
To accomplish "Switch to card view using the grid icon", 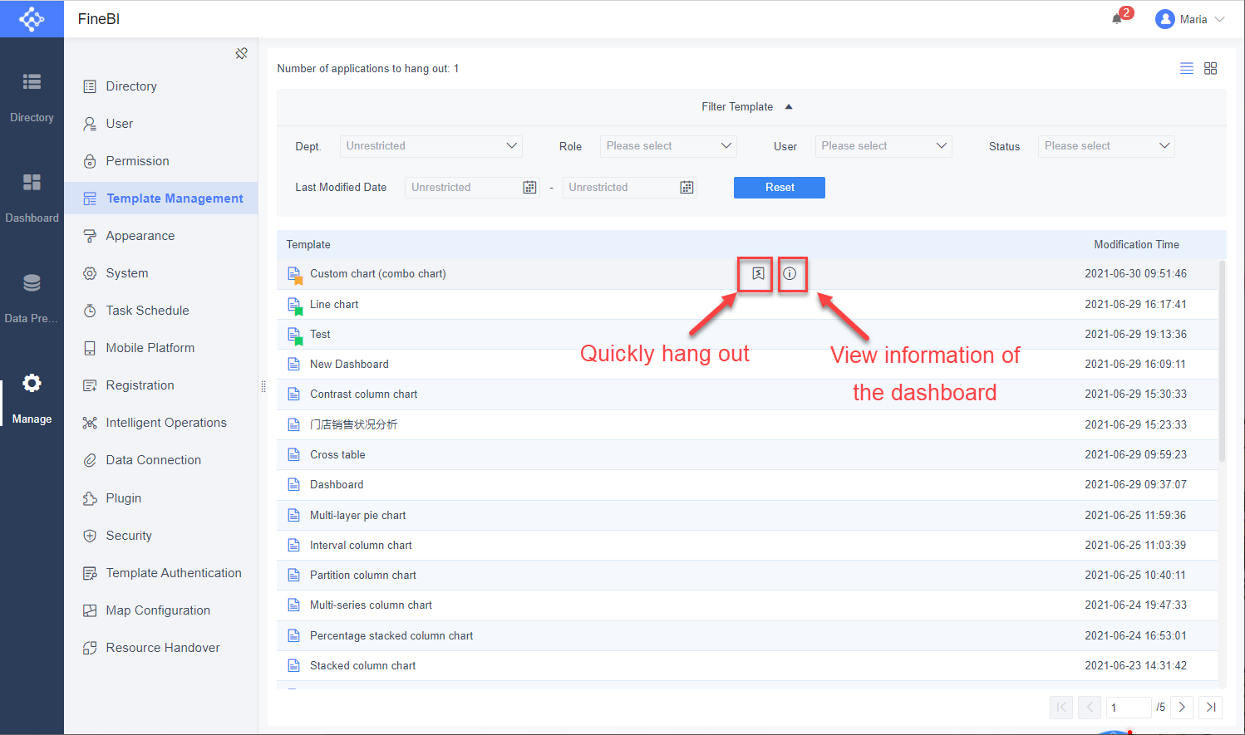I will point(1210,68).
